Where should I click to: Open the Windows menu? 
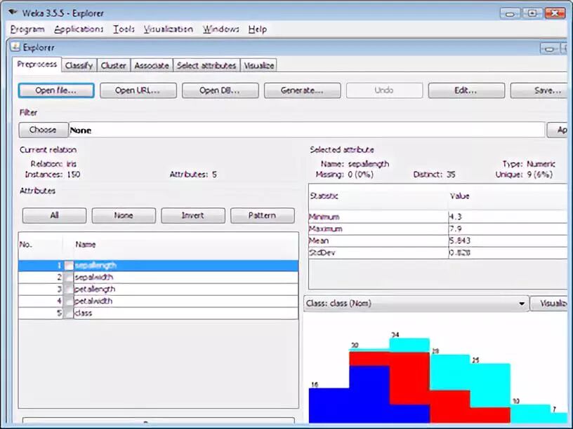click(x=220, y=29)
